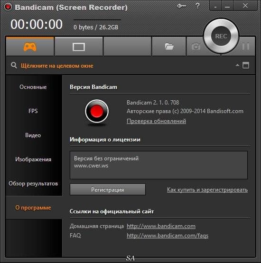Click the window mode icon beside arrow

(246, 65)
